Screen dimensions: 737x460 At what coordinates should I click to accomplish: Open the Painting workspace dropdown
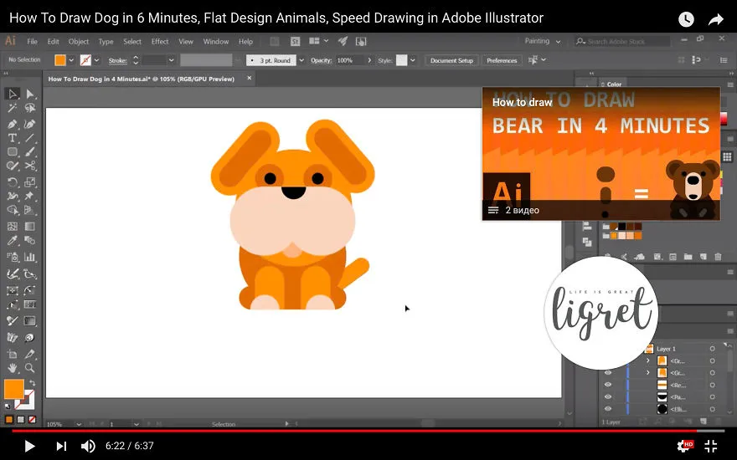click(543, 41)
